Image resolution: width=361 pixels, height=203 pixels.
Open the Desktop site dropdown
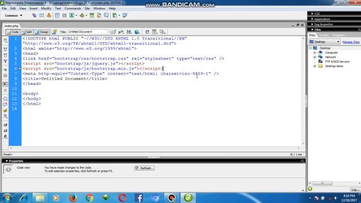[x=324, y=42]
